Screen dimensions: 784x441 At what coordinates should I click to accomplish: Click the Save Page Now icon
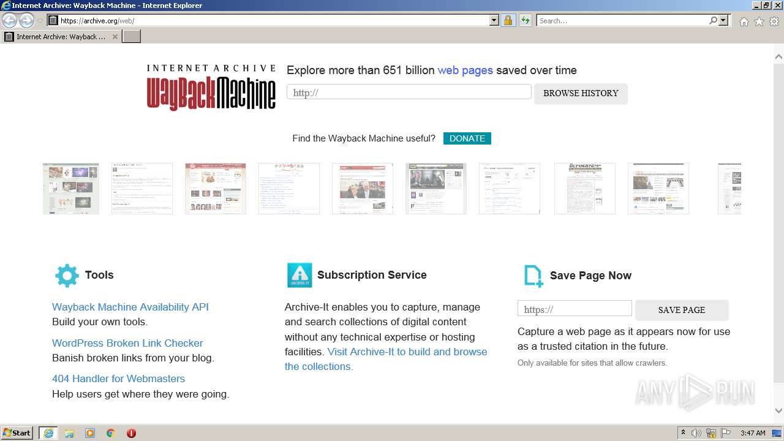(x=533, y=276)
